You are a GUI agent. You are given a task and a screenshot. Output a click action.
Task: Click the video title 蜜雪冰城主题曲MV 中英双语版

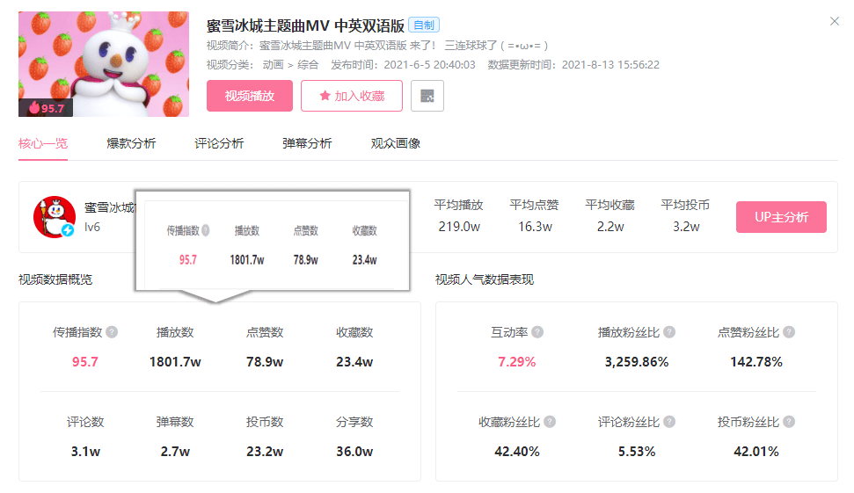tap(305, 25)
